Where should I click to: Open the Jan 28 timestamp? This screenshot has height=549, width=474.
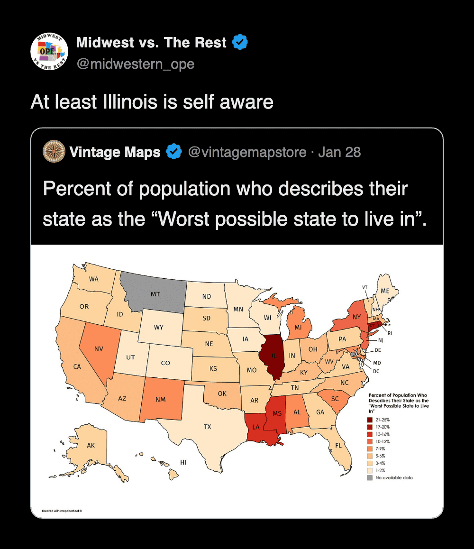[339, 152]
